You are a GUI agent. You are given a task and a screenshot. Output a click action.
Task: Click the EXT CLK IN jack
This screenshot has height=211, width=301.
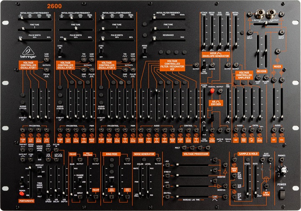(234, 197)
